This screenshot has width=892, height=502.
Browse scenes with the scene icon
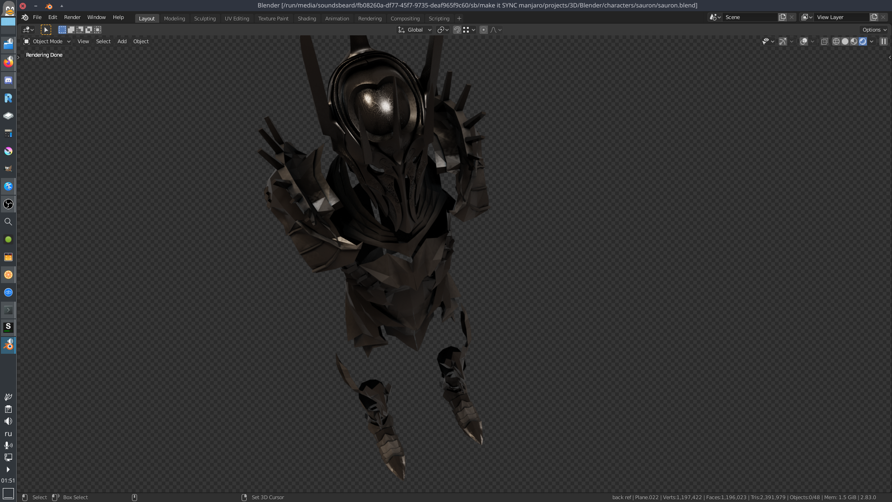pos(715,17)
